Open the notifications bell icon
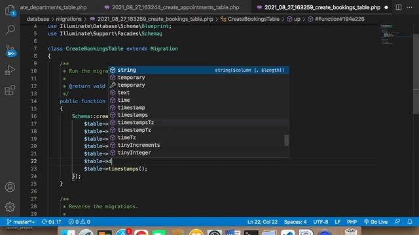The height and width of the screenshot is (235, 419). (410, 222)
